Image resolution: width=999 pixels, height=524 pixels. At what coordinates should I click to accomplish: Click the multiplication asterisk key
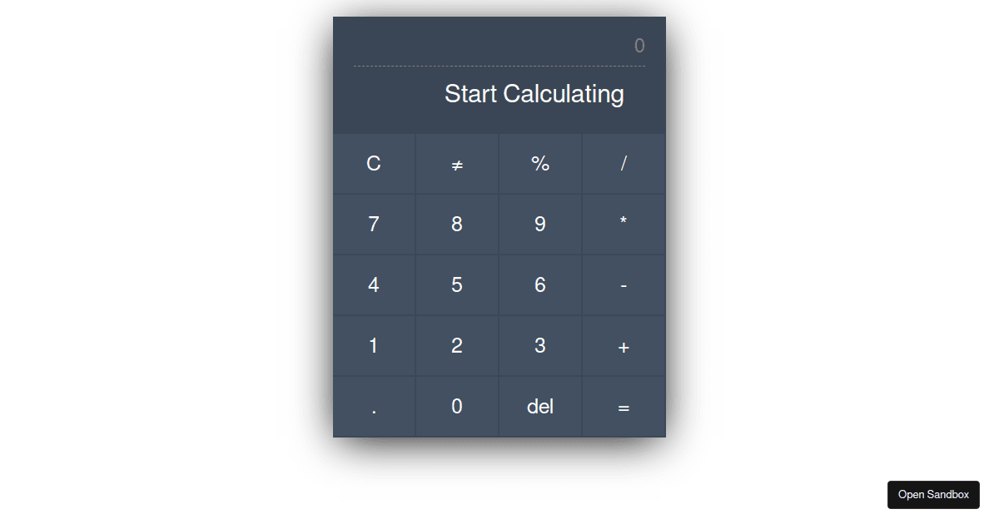point(624,225)
